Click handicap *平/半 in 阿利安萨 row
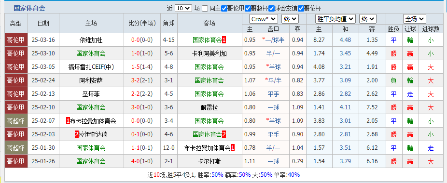Viewport: 447px width, 183px height. (x=273, y=80)
